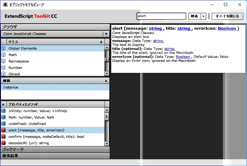
Task: Click the red method icon beside alert
Action: tap(3, 130)
